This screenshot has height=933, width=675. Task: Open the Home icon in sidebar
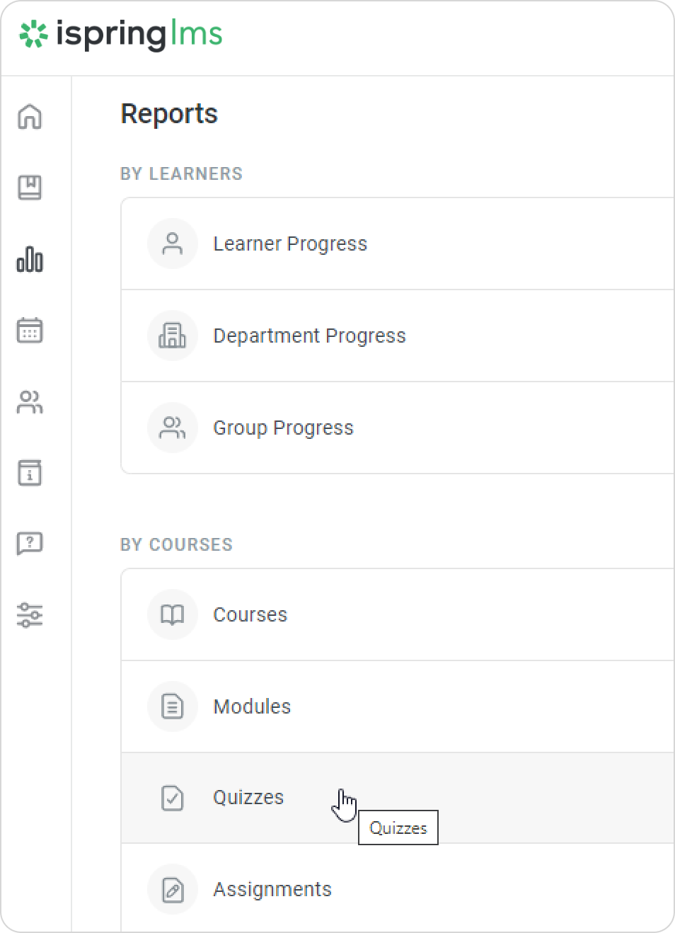coord(30,117)
